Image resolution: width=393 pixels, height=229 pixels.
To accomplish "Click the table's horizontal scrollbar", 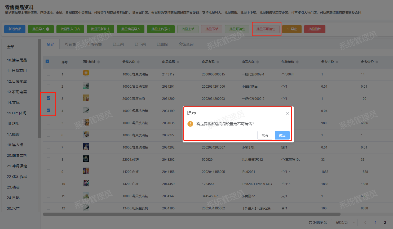I will coord(192,214).
